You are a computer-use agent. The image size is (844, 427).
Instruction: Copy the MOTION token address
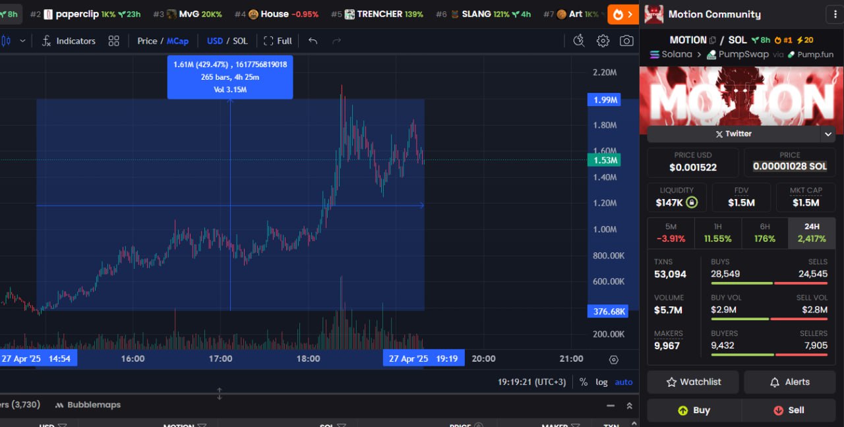713,40
